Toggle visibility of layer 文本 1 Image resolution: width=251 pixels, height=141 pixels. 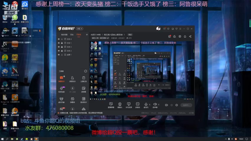coord(59,43)
